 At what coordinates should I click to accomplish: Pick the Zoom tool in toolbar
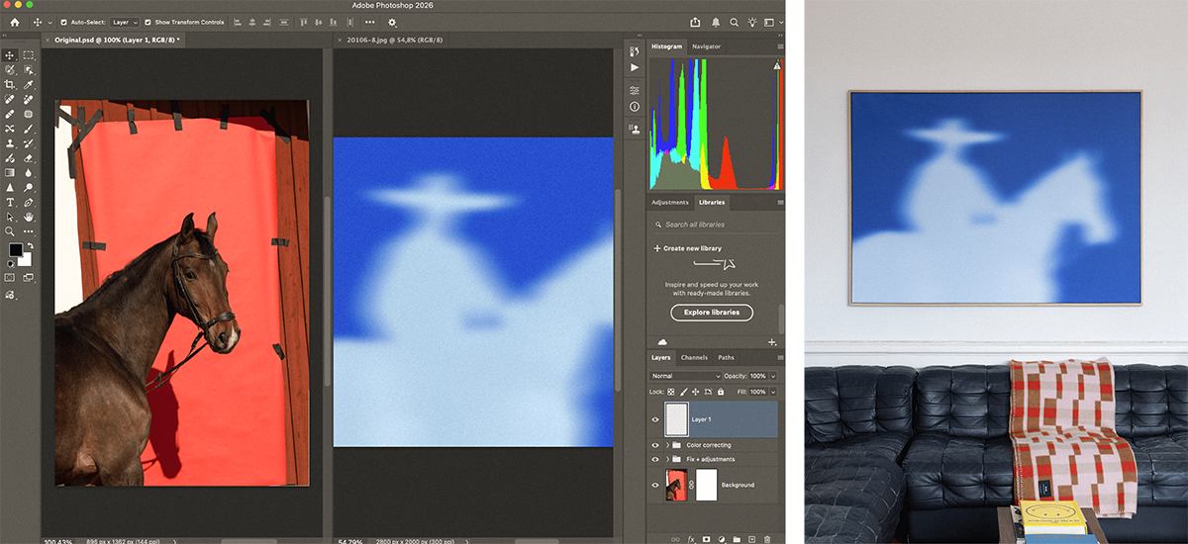(x=10, y=231)
